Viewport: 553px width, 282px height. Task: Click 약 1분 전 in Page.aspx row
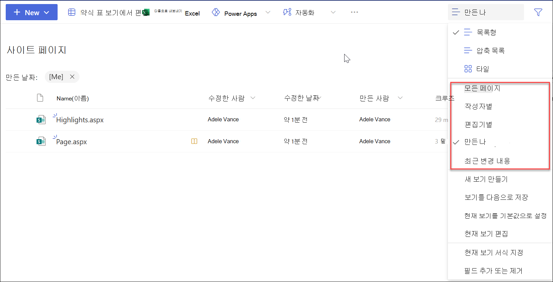click(x=295, y=142)
